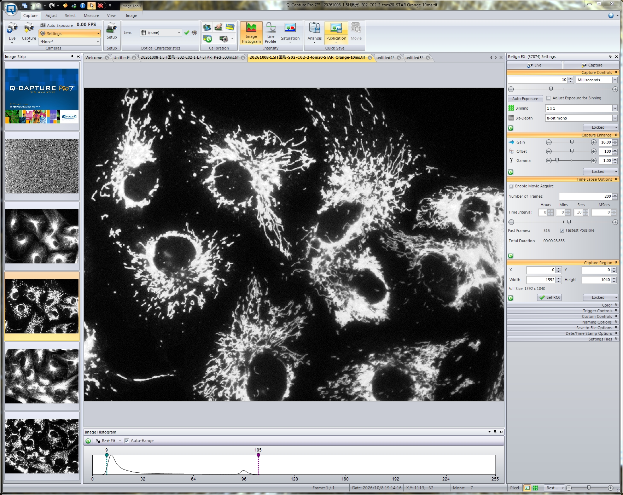Open the help icon at top right
Screen dimensions: 623x495
pyautogui.click(x=611, y=16)
